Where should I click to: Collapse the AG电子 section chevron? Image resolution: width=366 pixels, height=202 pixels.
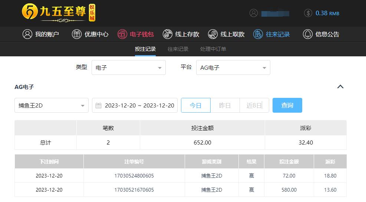[x=340, y=86]
